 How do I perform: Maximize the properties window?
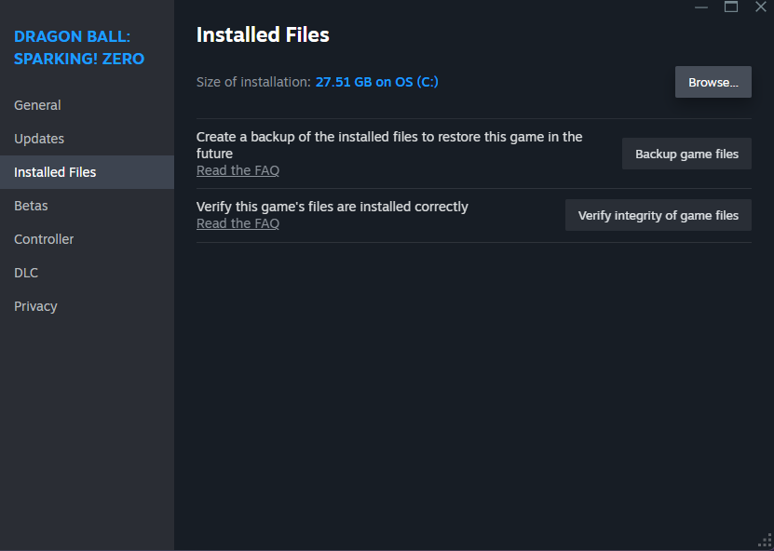pyautogui.click(x=731, y=7)
